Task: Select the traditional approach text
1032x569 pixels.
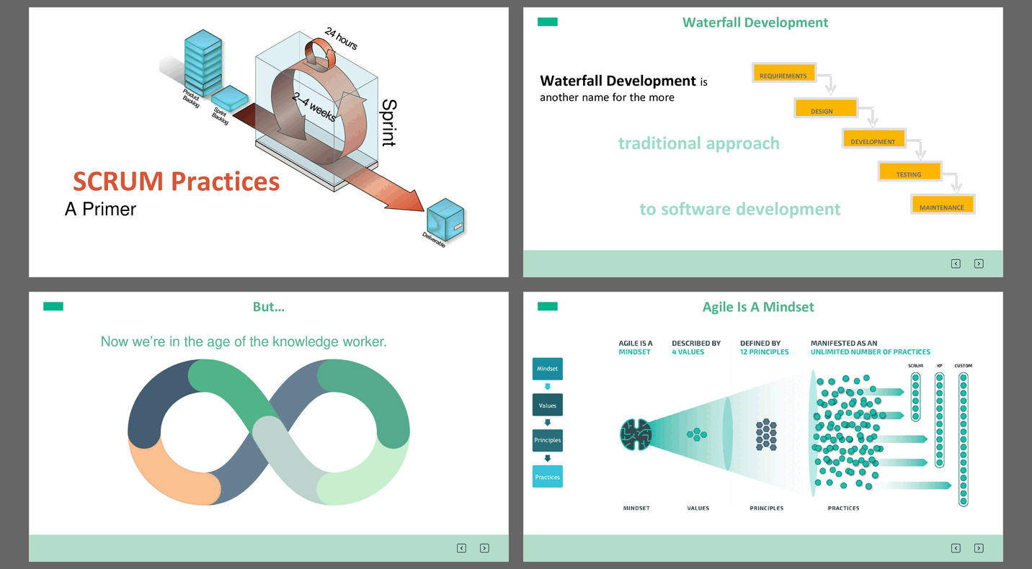Action: tap(699, 143)
